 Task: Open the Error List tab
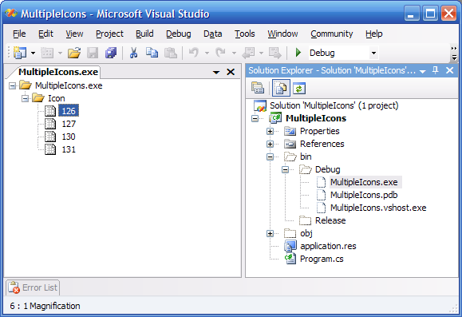point(33,287)
